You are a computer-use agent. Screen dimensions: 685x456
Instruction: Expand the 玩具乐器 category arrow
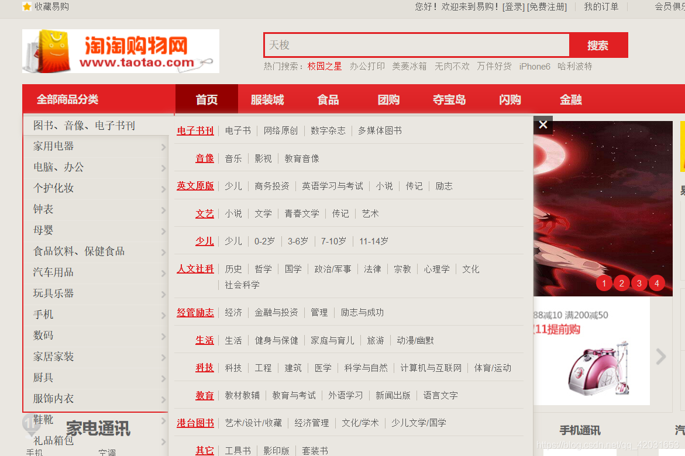[163, 295]
